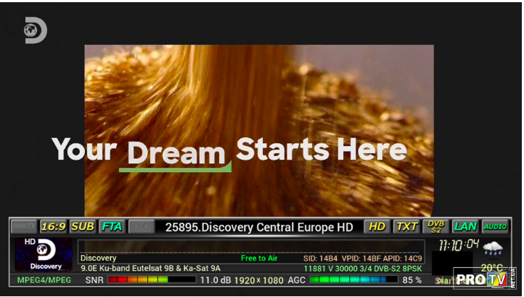Click the DVB S2 tuner badge
Viewport: 524px width, 297px height.
coord(435,227)
